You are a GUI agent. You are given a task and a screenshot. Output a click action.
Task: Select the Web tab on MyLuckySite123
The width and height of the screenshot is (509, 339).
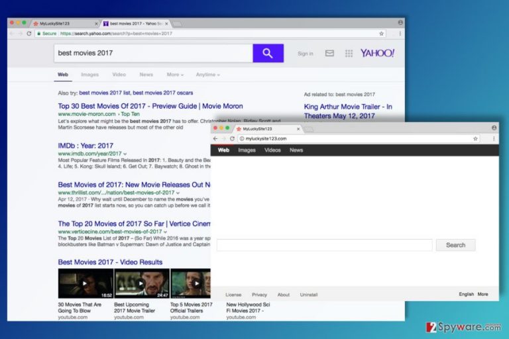(x=223, y=150)
